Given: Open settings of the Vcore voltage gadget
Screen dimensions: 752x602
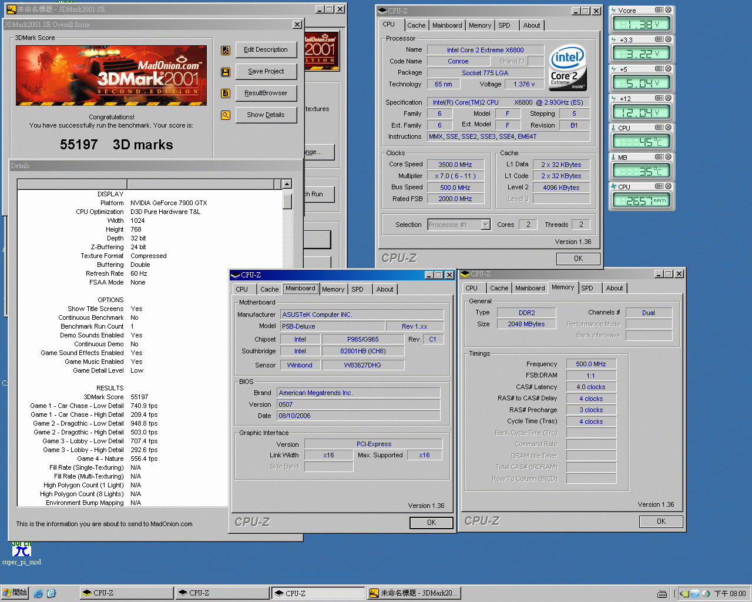Looking at the screenshot, I should point(659,10).
